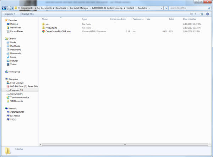This screenshot has height=157, width=213.
Task: Select the ProductLists folder icon
Action: (43, 28)
